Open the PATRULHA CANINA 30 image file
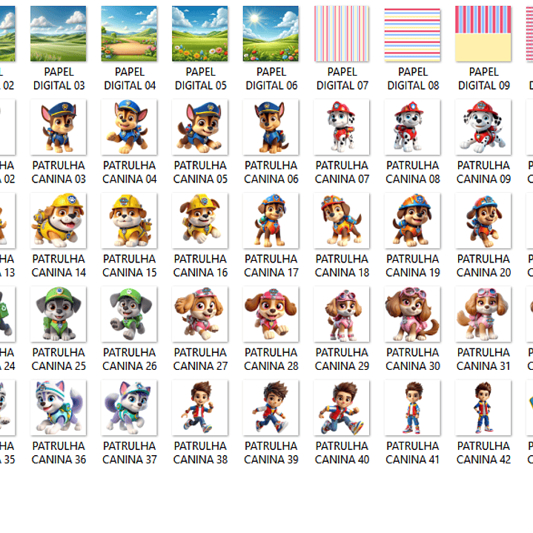533x533 pixels. [x=412, y=314]
